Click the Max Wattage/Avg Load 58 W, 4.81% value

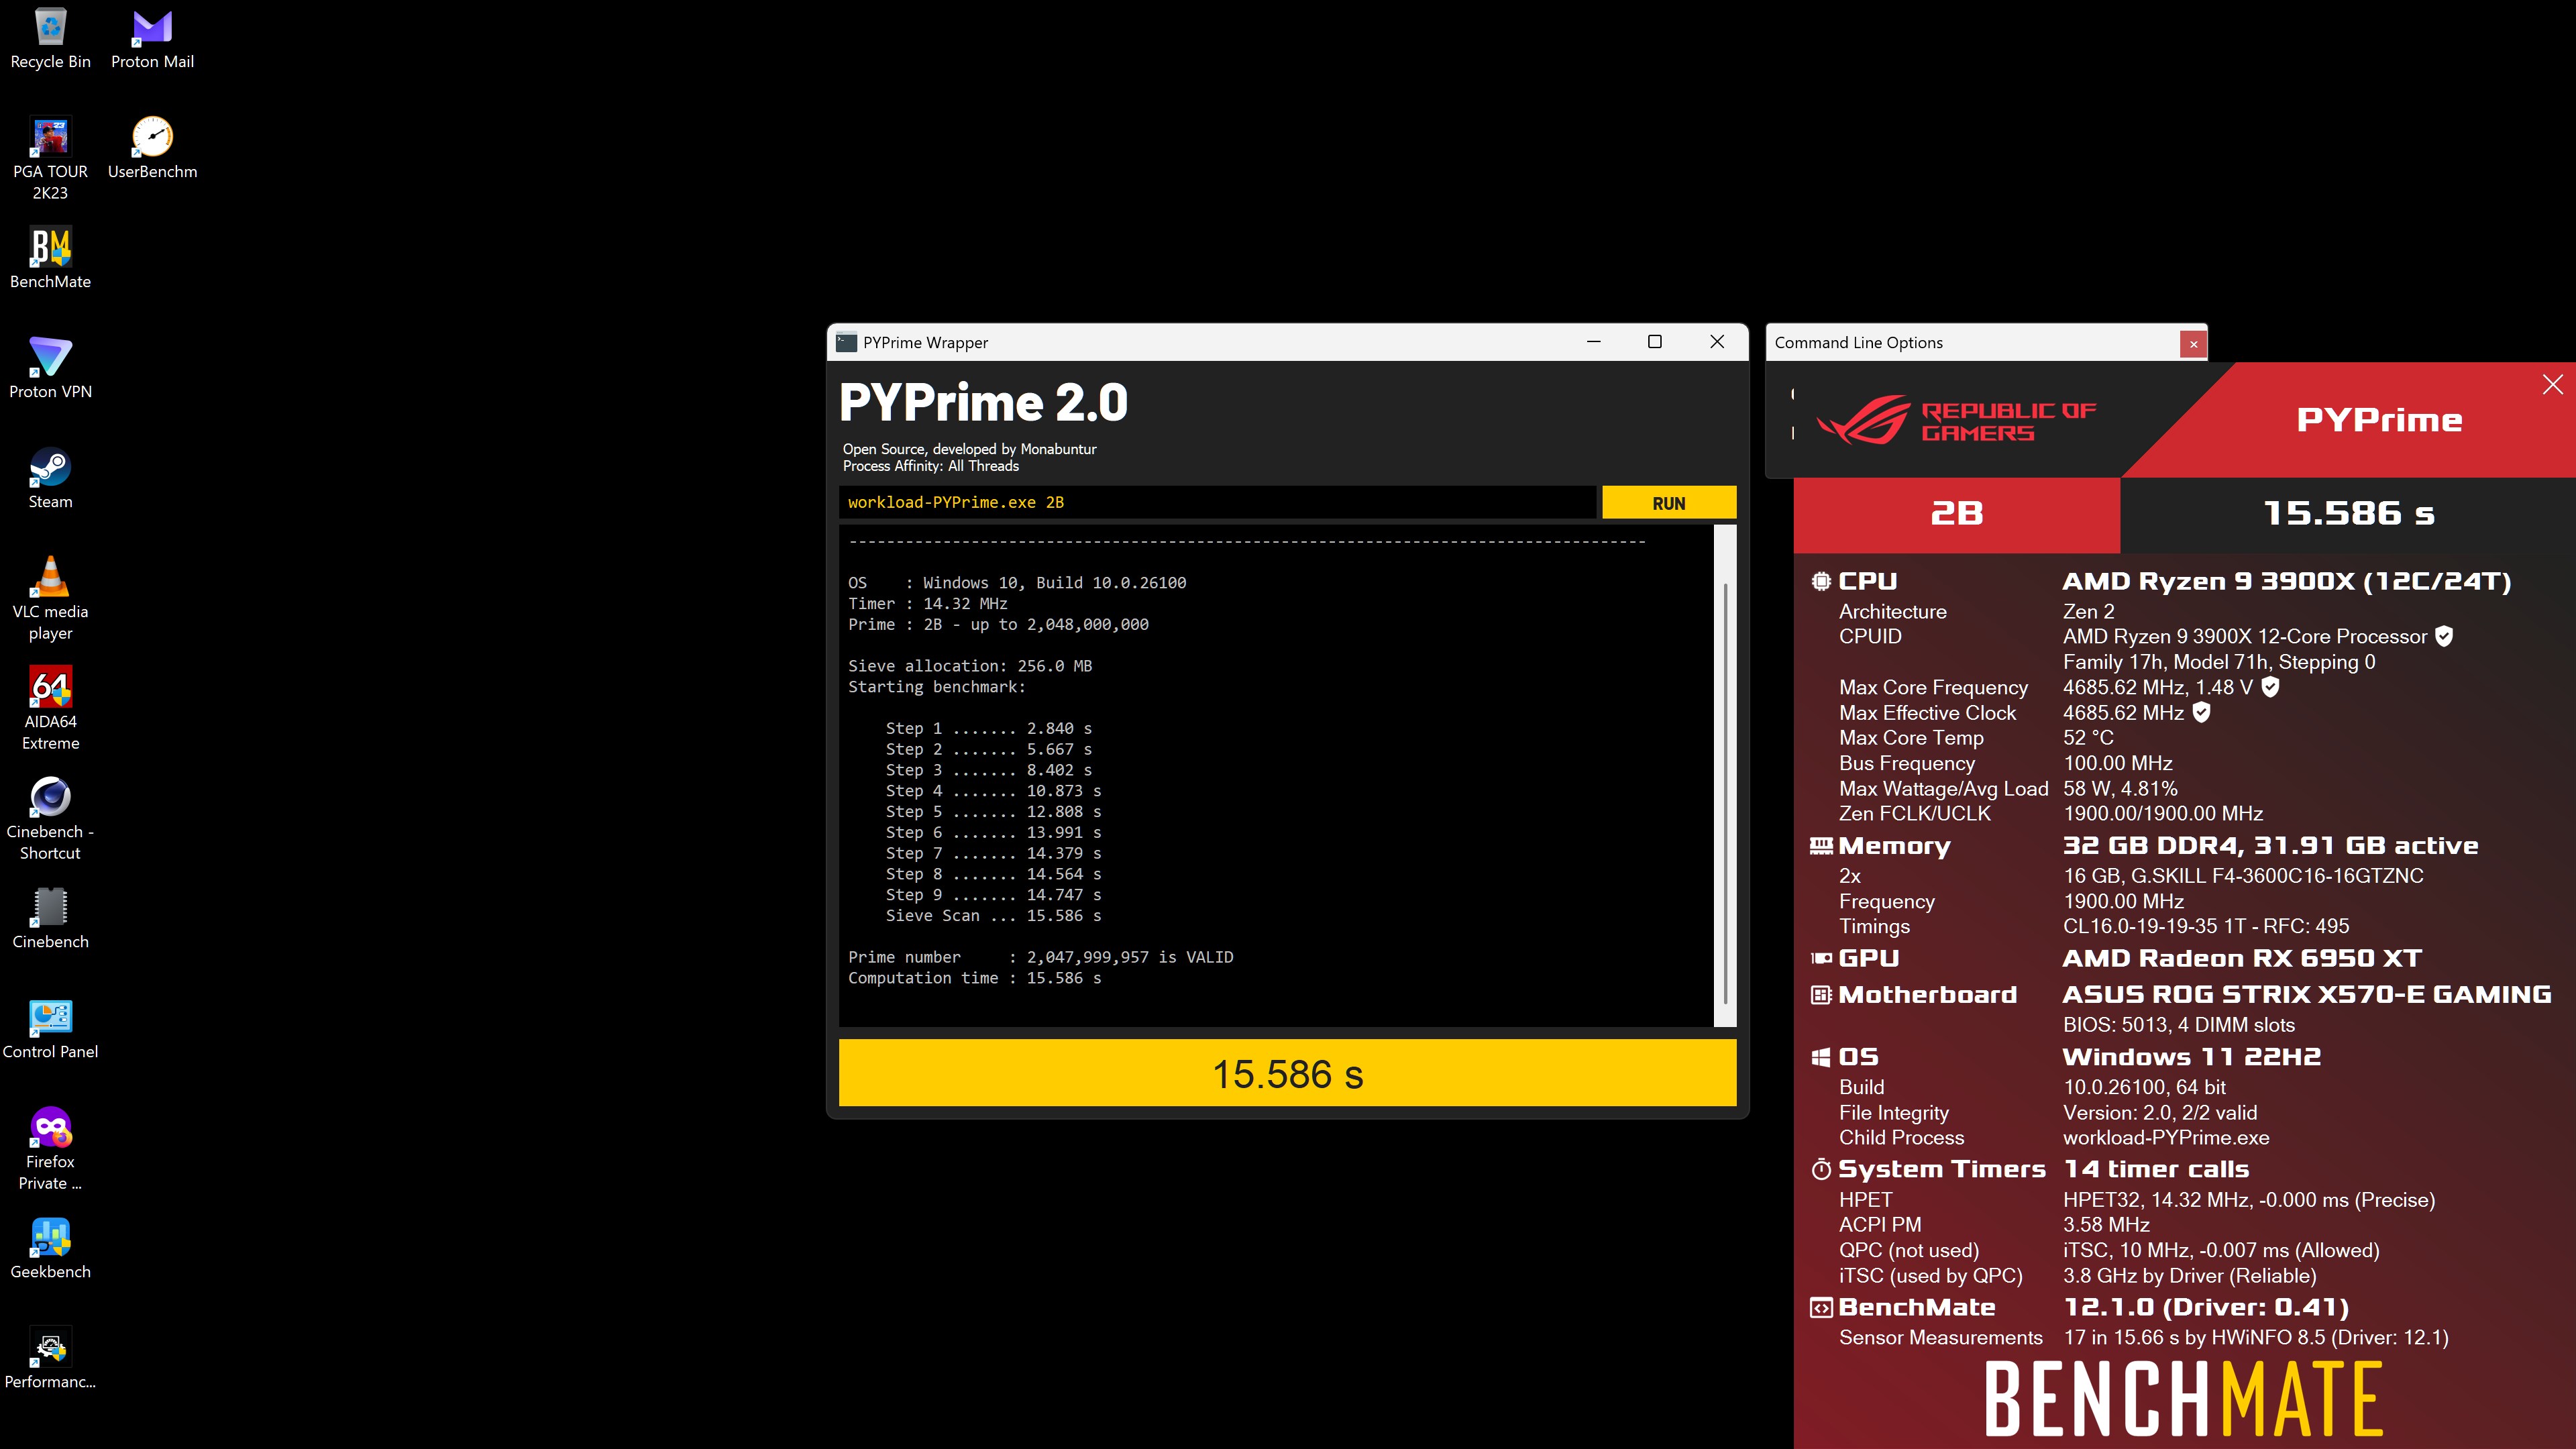pyautogui.click(x=2120, y=789)
